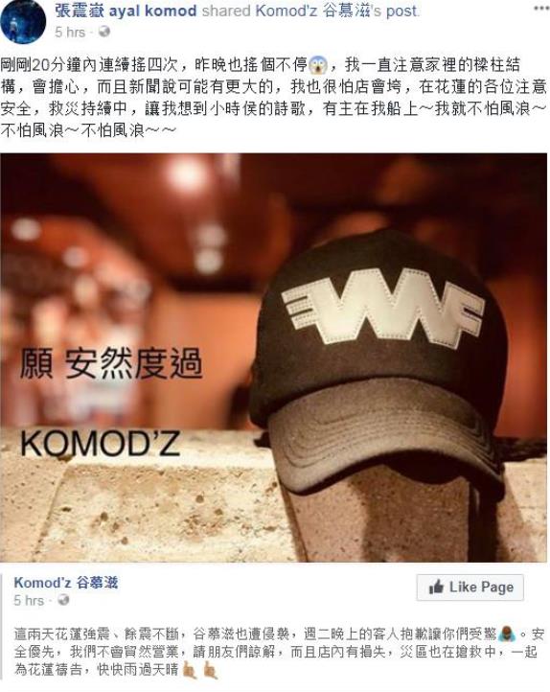Click the 願 安然度過 caption on the photo
550x692 pixels.
pos(111,363)
